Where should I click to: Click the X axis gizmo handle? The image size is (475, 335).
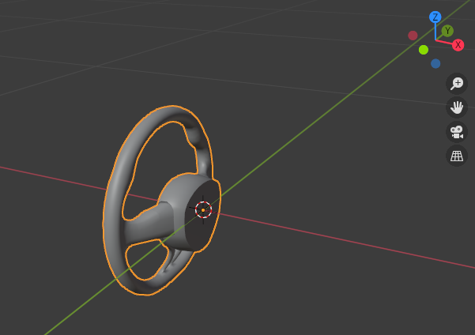tap(458, 45)
